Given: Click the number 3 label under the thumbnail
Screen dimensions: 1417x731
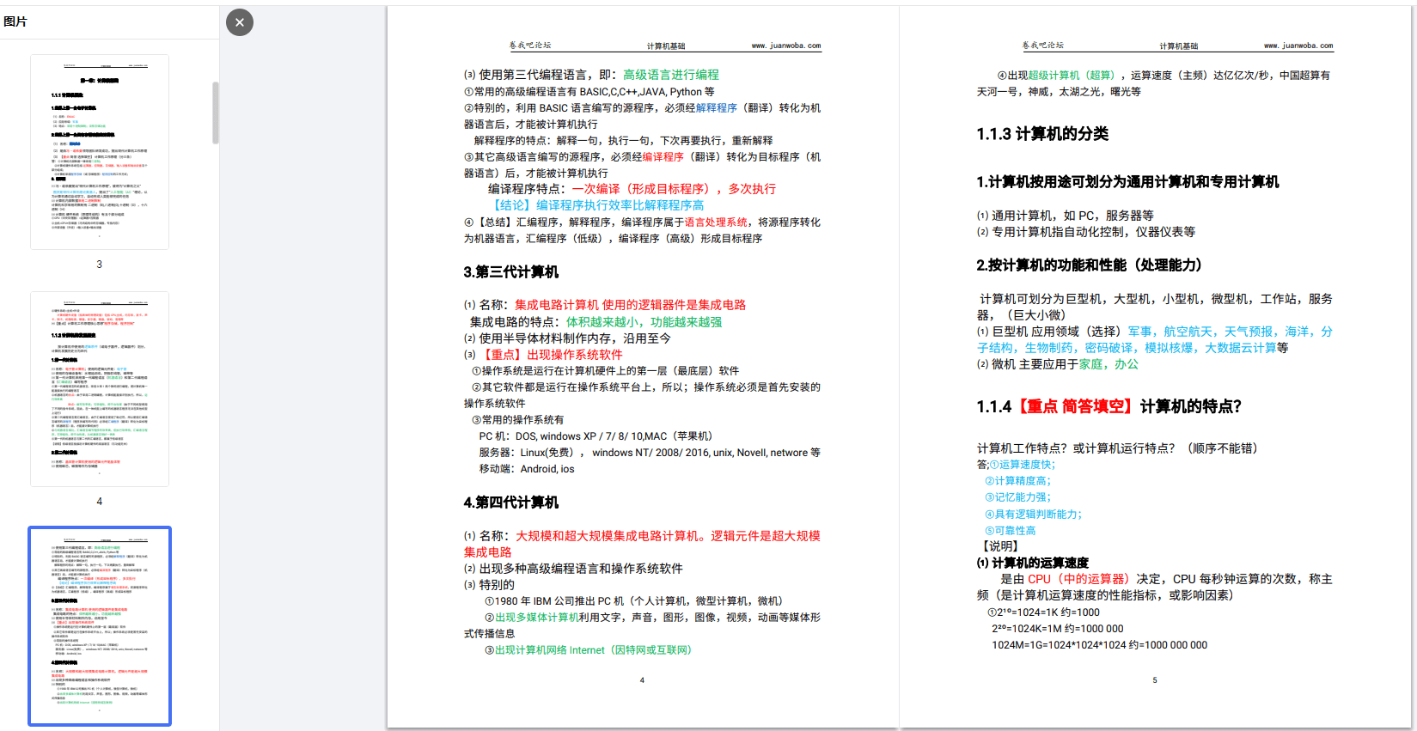Looking at the screenshot, I should click(x=100, y=265).
